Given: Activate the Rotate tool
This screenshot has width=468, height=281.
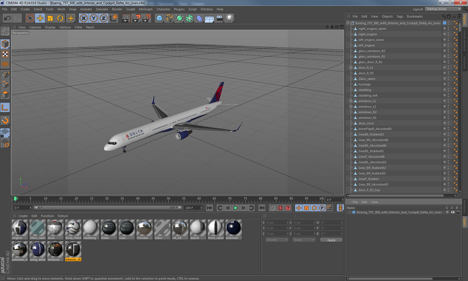Looking at the screenshot, I should (60, 18).
